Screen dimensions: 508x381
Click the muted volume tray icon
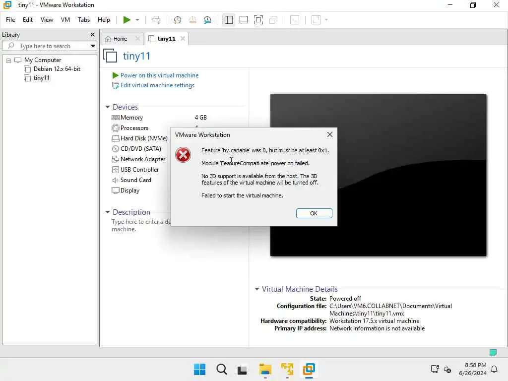[x=447, y=369]
